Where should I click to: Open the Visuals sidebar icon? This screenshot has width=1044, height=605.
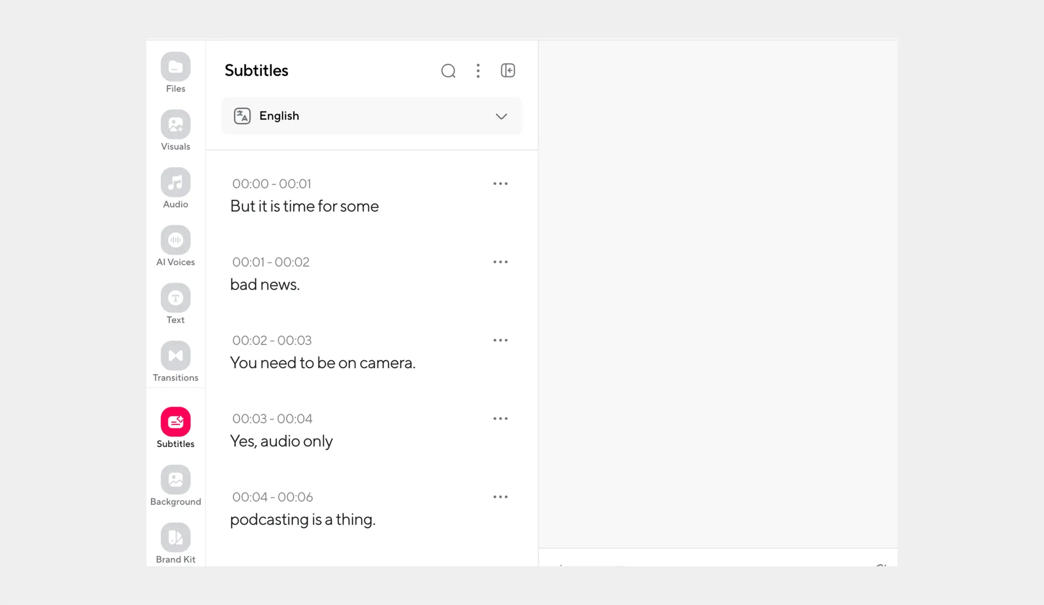(175, 125)
